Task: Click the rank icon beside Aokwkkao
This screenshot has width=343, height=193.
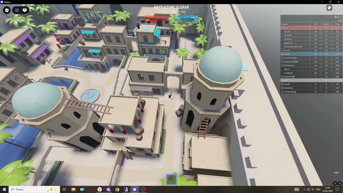Action: 282,65
